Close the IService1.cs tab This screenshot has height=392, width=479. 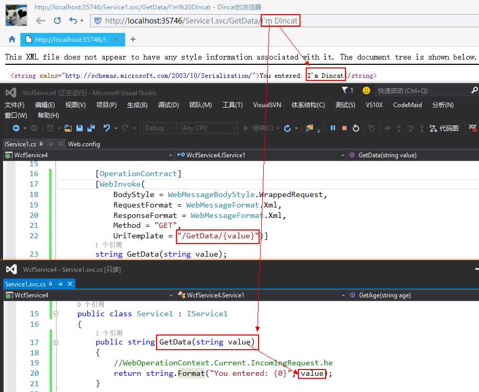pyautogui.click(x=61, y=144)
